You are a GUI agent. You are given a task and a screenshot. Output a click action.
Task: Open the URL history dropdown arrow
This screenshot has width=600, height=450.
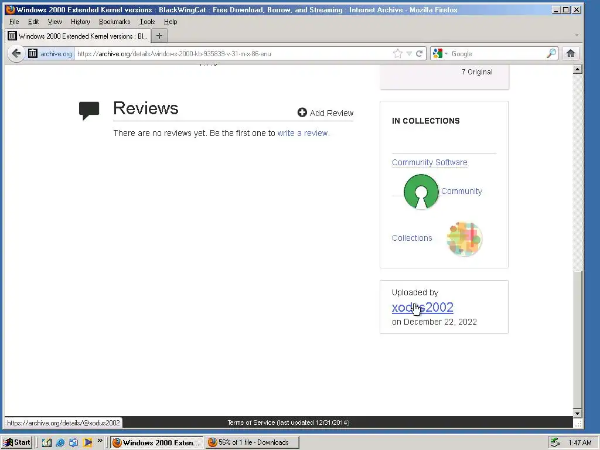[x=409, y=53]
